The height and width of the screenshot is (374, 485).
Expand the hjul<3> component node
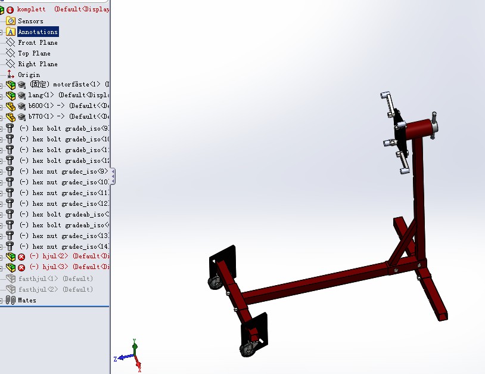1,268
